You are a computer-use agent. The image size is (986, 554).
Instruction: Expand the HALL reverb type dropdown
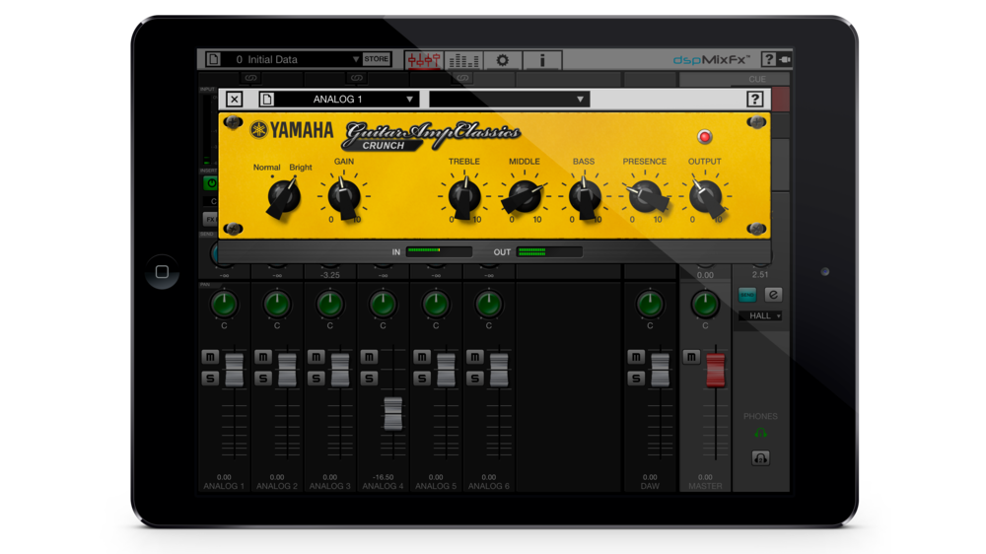[x=760, y=315]
